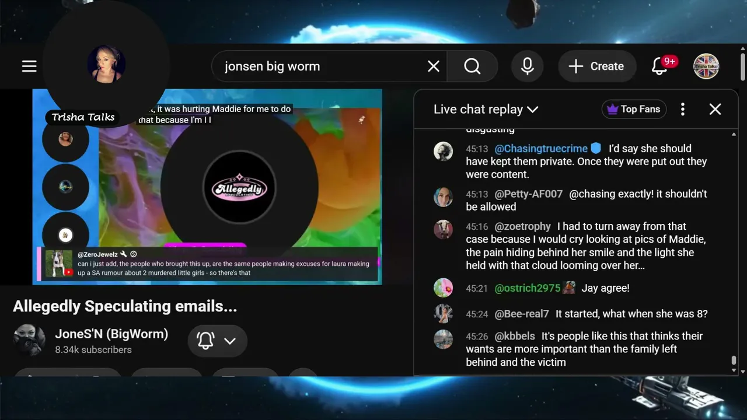Viewport: 747px width, 420px height.
Task: Click the video player showing Allegedly logo
Action: (x=207, y=187)
